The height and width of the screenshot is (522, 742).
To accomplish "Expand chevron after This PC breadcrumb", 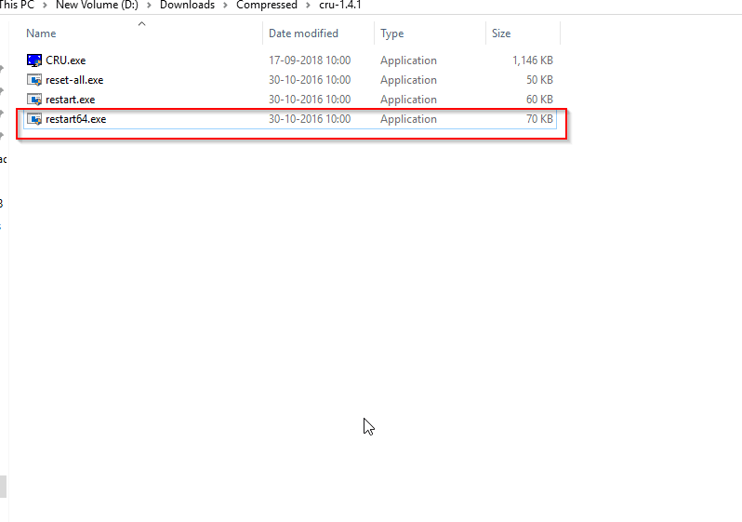I will coord(45,6).
